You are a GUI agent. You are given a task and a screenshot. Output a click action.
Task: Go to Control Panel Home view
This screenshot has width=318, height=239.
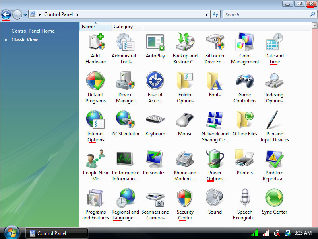point(33,31)
